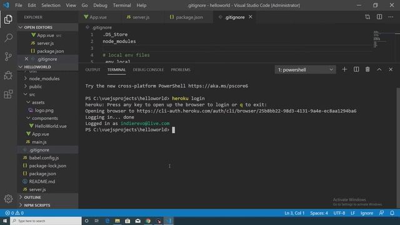Open the Source Control view

(8, 56)
